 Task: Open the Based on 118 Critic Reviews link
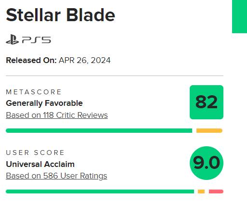pos(57,115)
